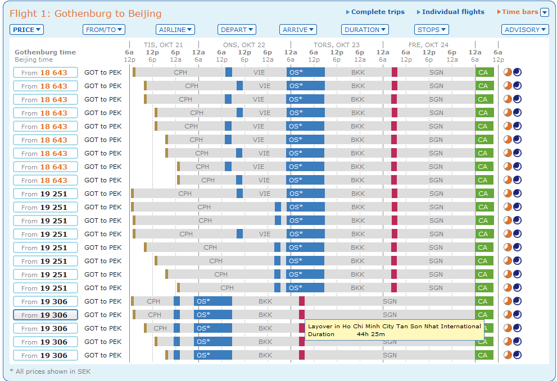This screenshot has width=557, height=381.
Task: Click the arrow box next to Time bars
Action: [x=544, y=12]
